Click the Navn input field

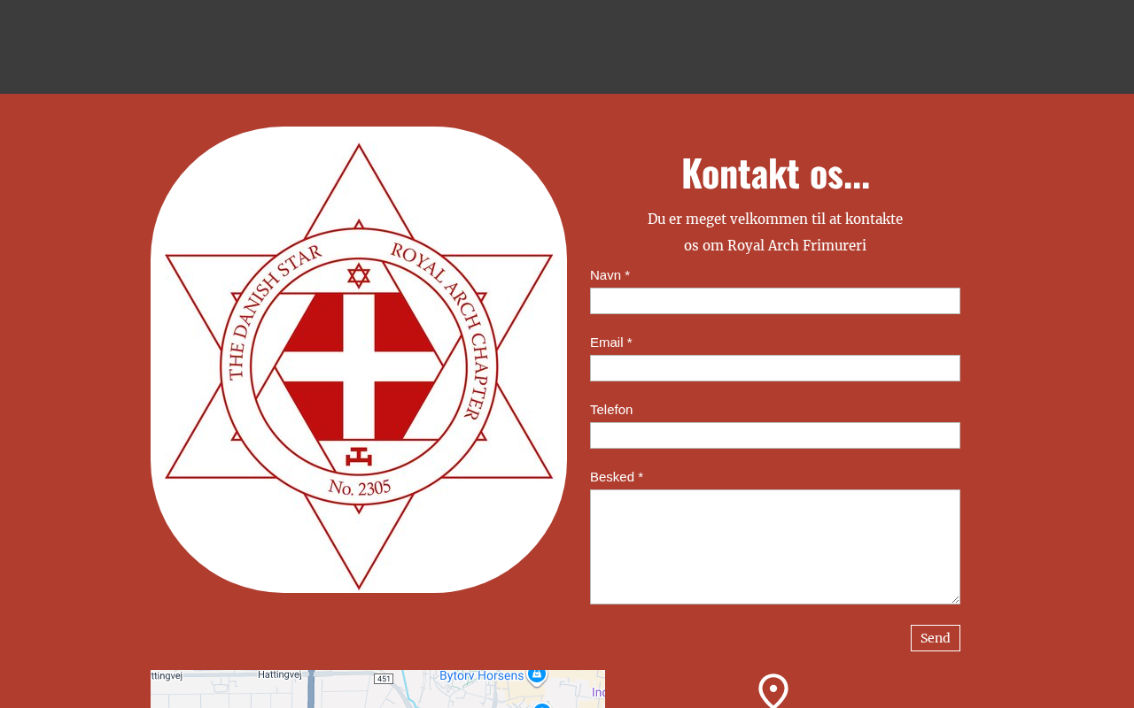point(775,301)
